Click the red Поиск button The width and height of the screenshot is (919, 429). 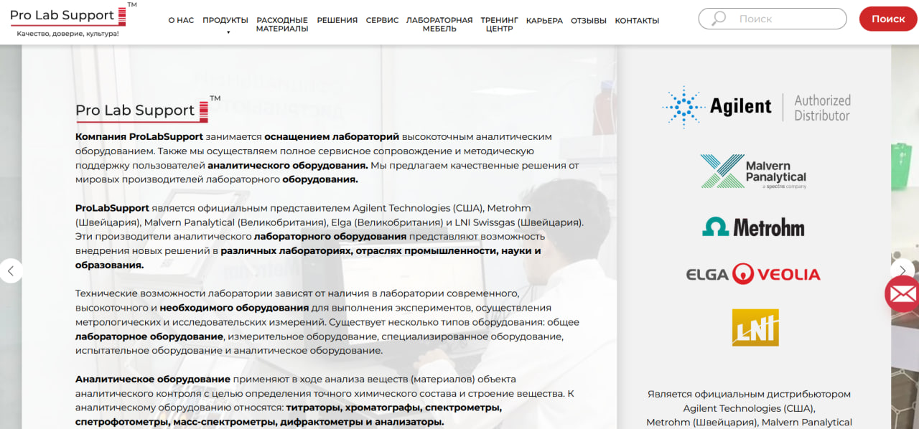(888, 19)
